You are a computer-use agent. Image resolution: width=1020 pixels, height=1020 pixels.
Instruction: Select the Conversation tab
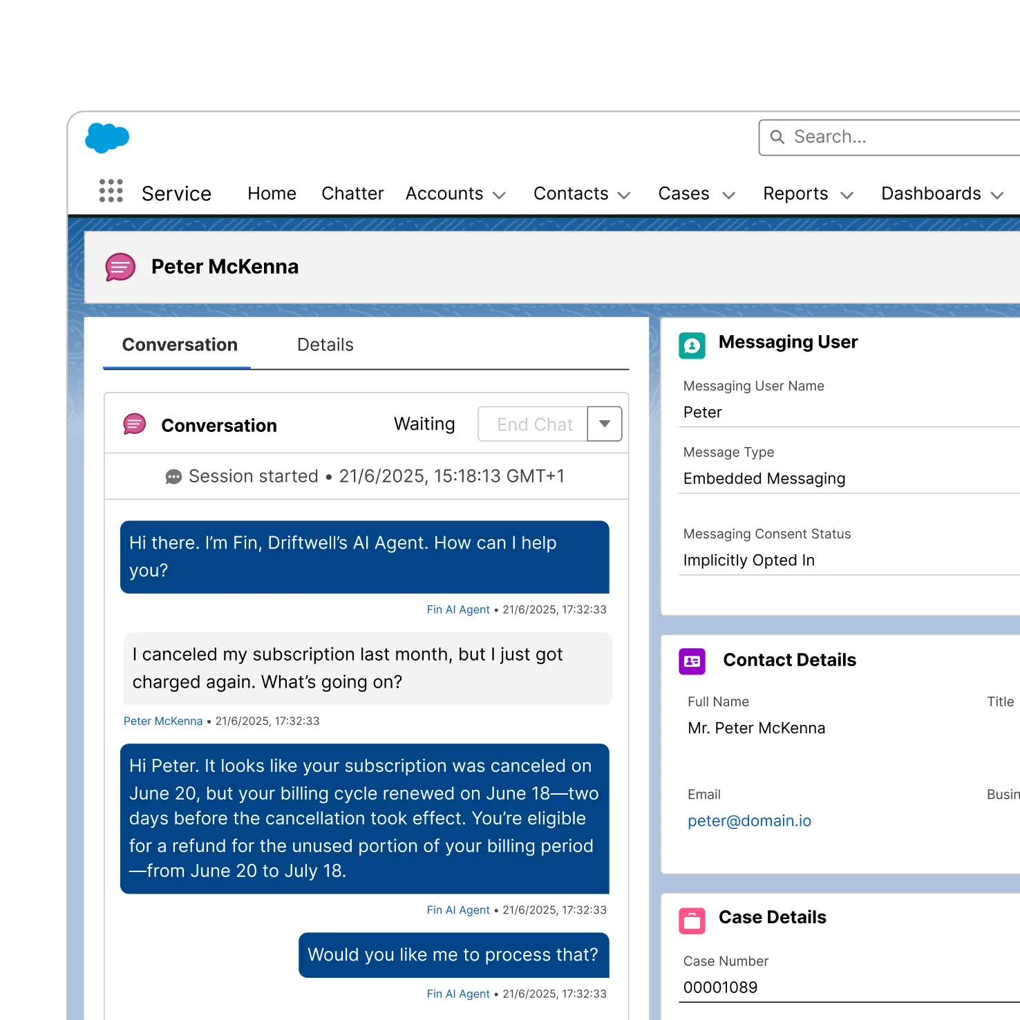(x=180, y=345)
